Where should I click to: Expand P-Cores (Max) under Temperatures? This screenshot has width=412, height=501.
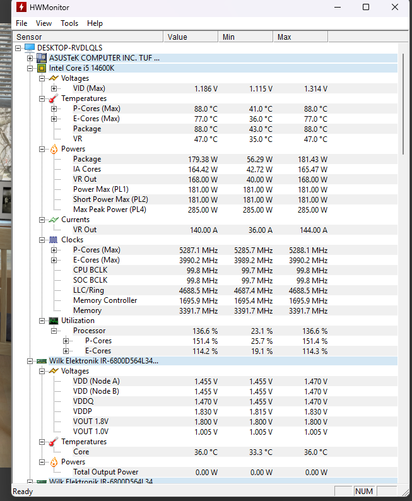point(54,109)
